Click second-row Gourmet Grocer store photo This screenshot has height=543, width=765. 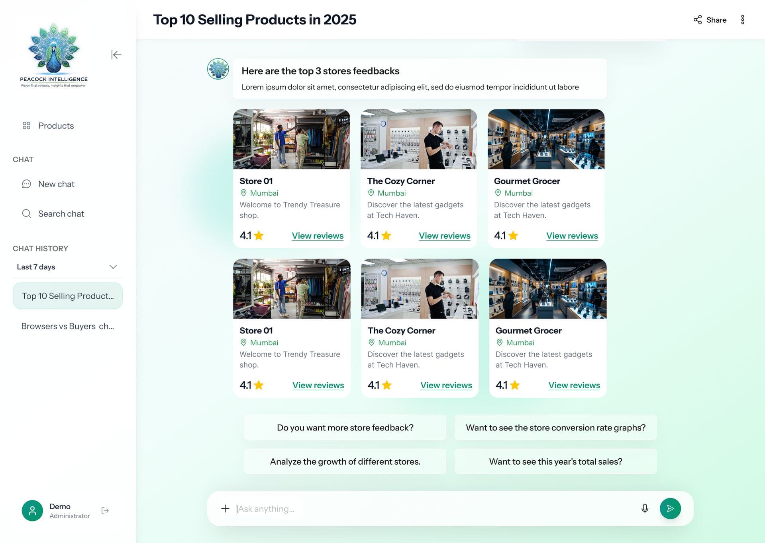pos(548,289)
